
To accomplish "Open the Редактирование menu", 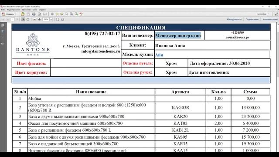I will pos(14,10).
